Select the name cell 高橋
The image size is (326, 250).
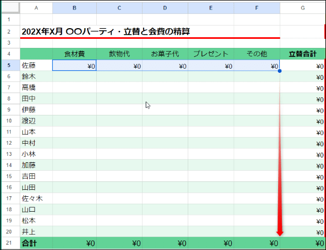36,87
